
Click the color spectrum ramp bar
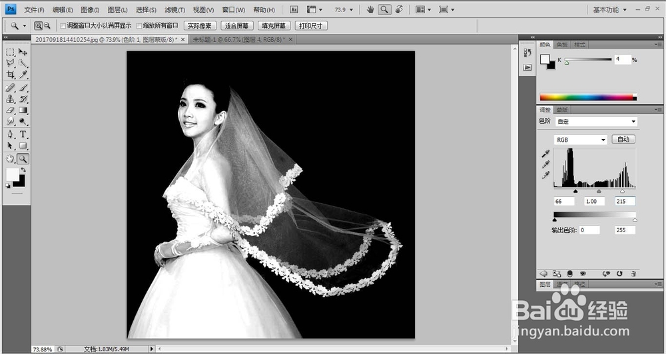[588, 97]
